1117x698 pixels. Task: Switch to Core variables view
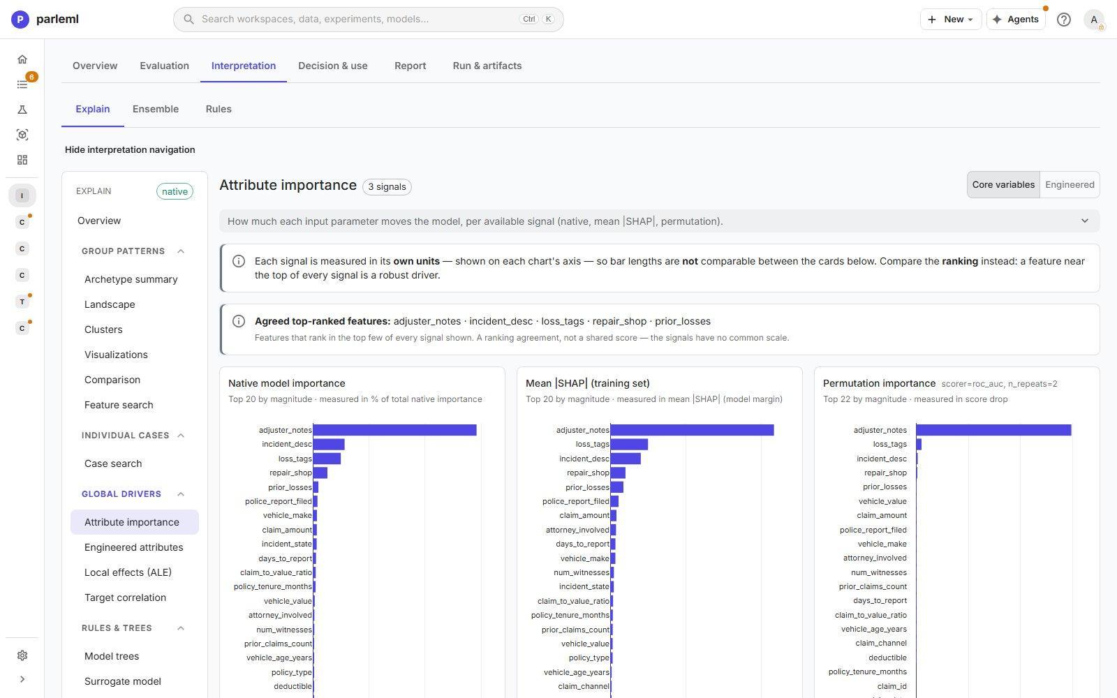tap(1003, 185)
